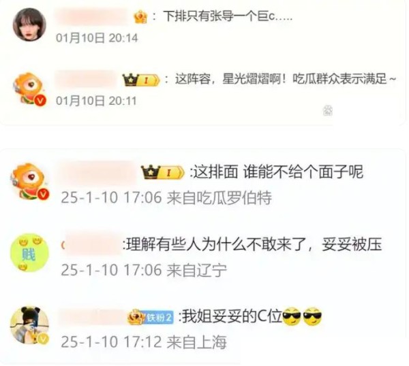The height and width of the screenshot is (366, 409).
Task: Open the girl avatar on first comment
Action: (29, 24)
